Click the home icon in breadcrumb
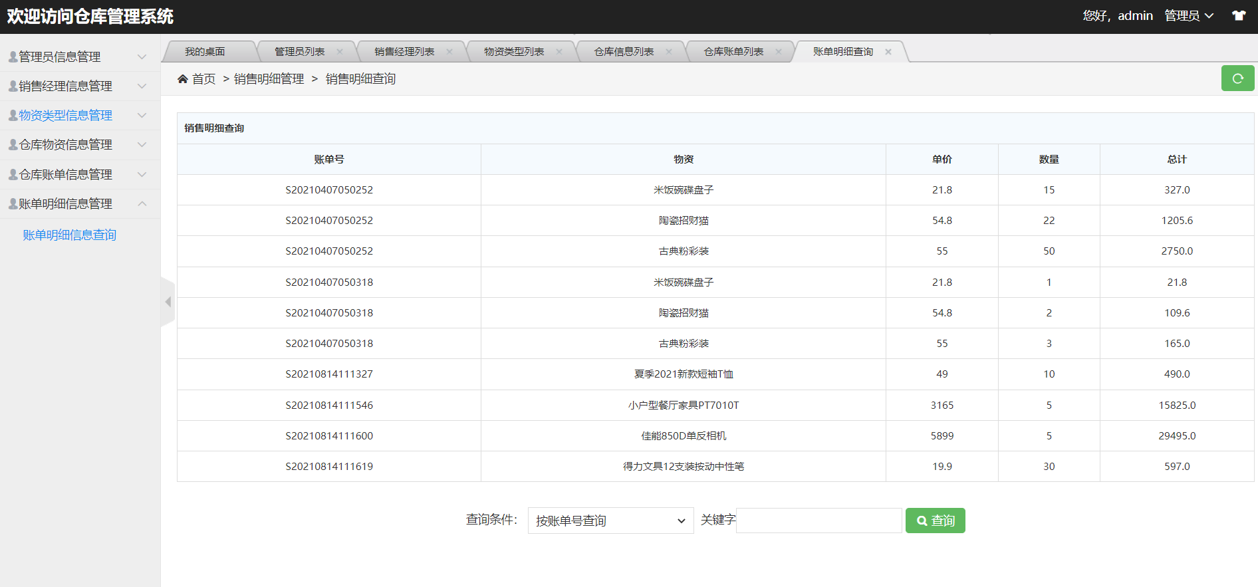This screenshot has width=1258, height=587. [x=183, y=79]
